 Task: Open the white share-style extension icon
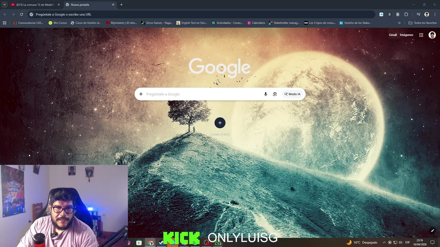coord(398,14)
